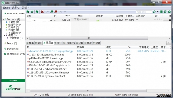Click the peers list horizontal scrollbar
Screen dimensions: 173x98
pos(88,91)
